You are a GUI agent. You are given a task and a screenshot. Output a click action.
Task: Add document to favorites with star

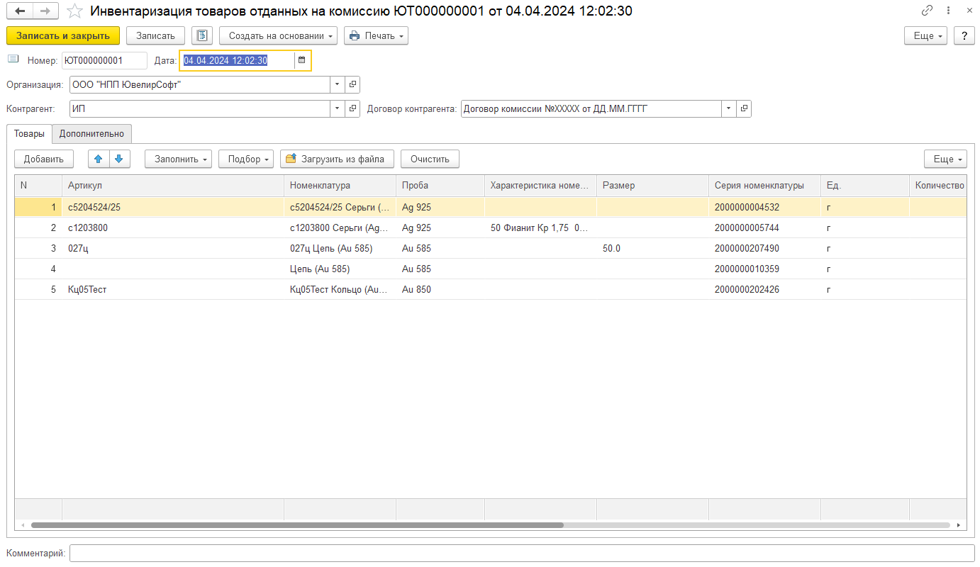click(x=74, y=11)
